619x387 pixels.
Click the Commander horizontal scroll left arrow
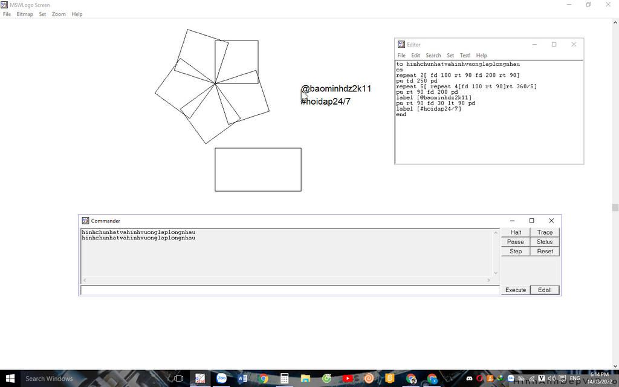[x=85, y=280]
